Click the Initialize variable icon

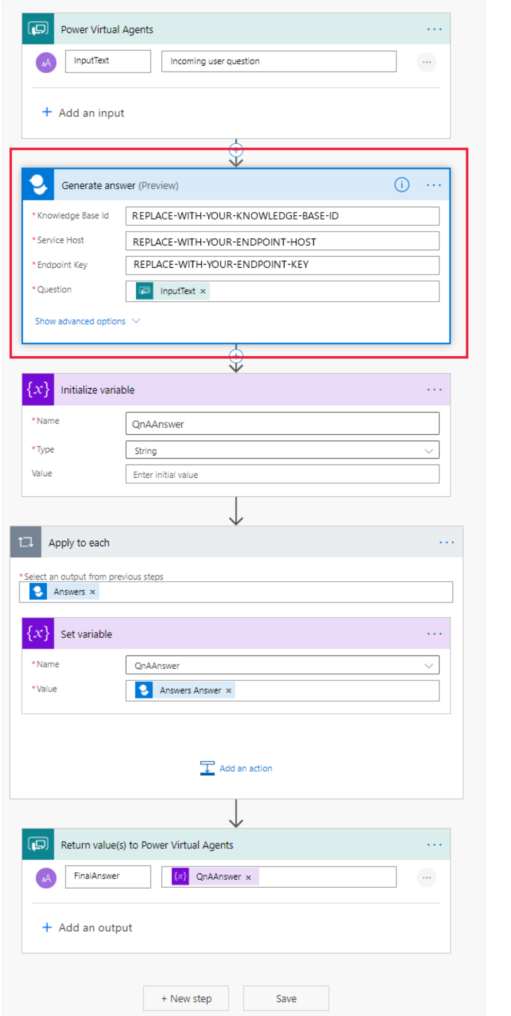38,389
